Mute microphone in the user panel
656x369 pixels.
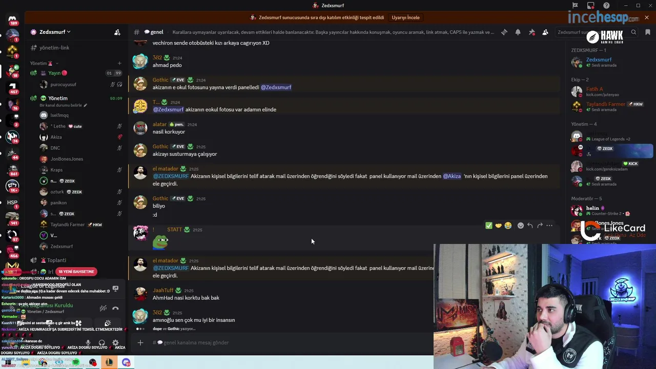pos(88,343)
